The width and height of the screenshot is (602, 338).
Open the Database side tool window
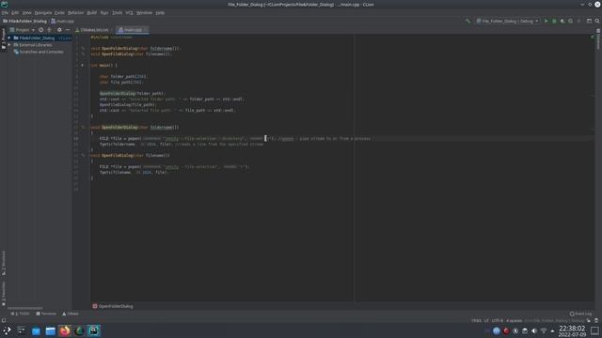click(598, 40)
